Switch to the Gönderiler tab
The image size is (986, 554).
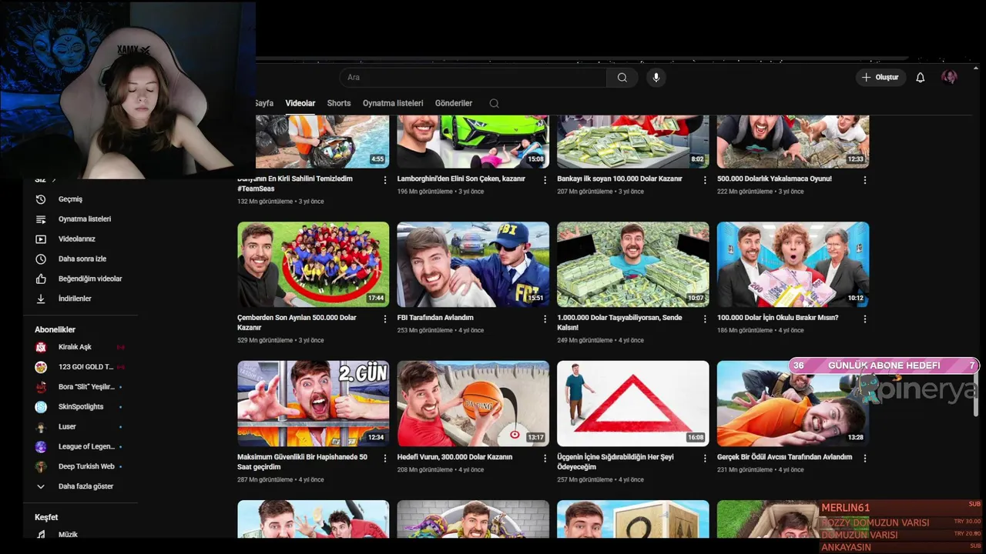[454, 103]
